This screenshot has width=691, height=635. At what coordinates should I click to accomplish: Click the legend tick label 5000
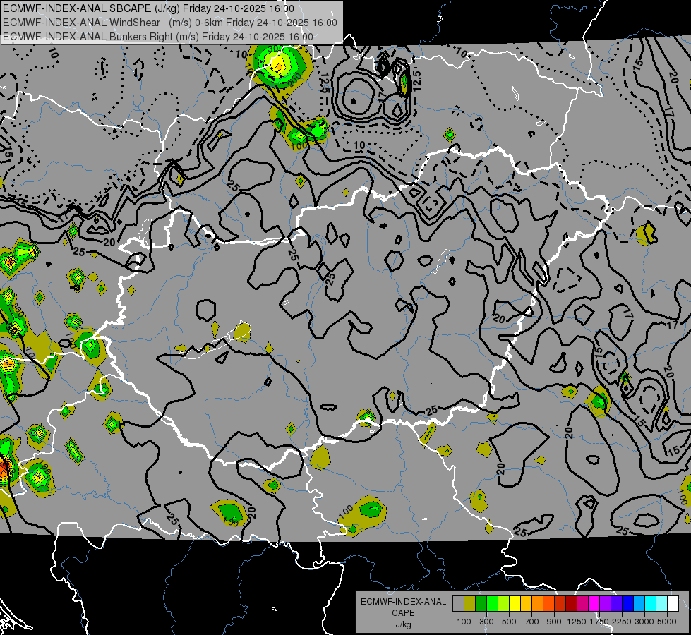667,622
